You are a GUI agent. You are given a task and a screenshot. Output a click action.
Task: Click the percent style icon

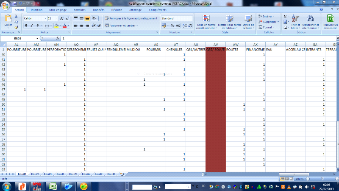(x=172, y=25)
